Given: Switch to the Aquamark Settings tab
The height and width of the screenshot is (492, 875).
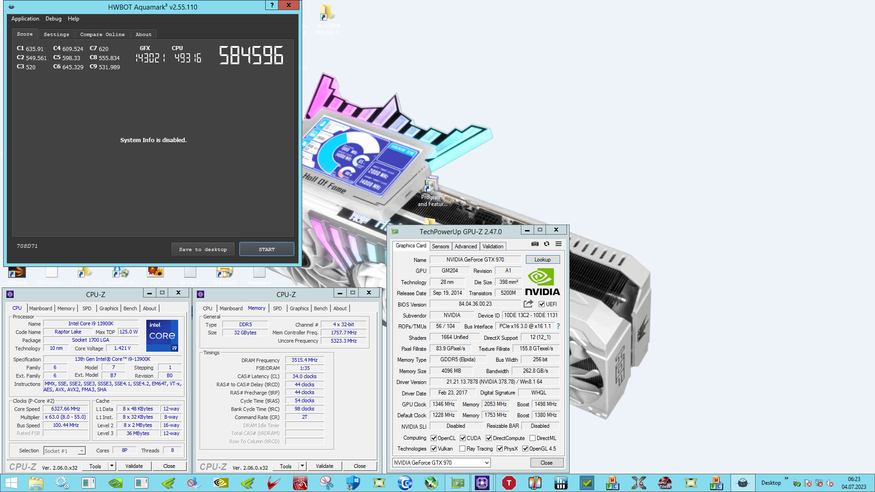Looking at the screenshot, I should point(56,34).
